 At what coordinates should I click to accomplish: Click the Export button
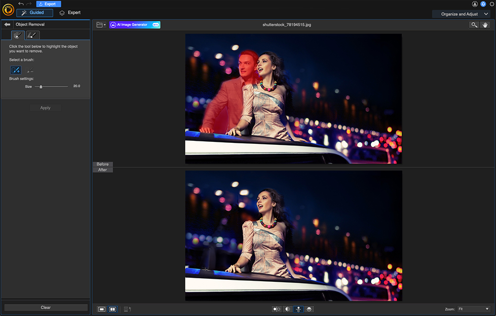pyautogui.click(x=49, y=4)
